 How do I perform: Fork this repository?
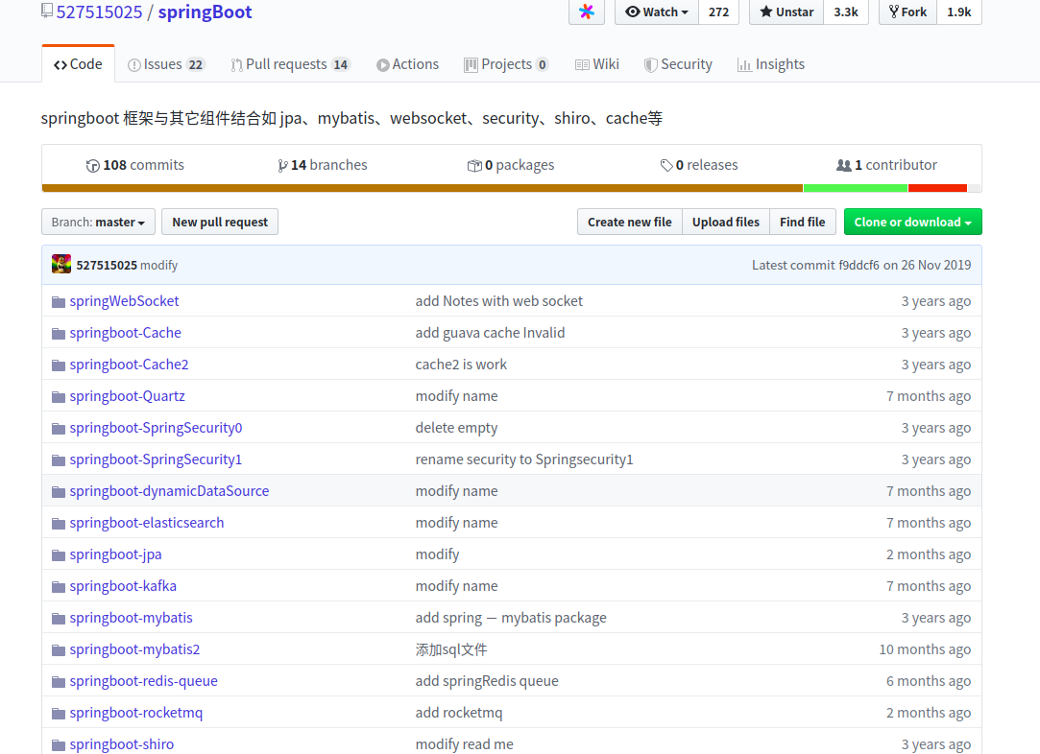point(908,12)
